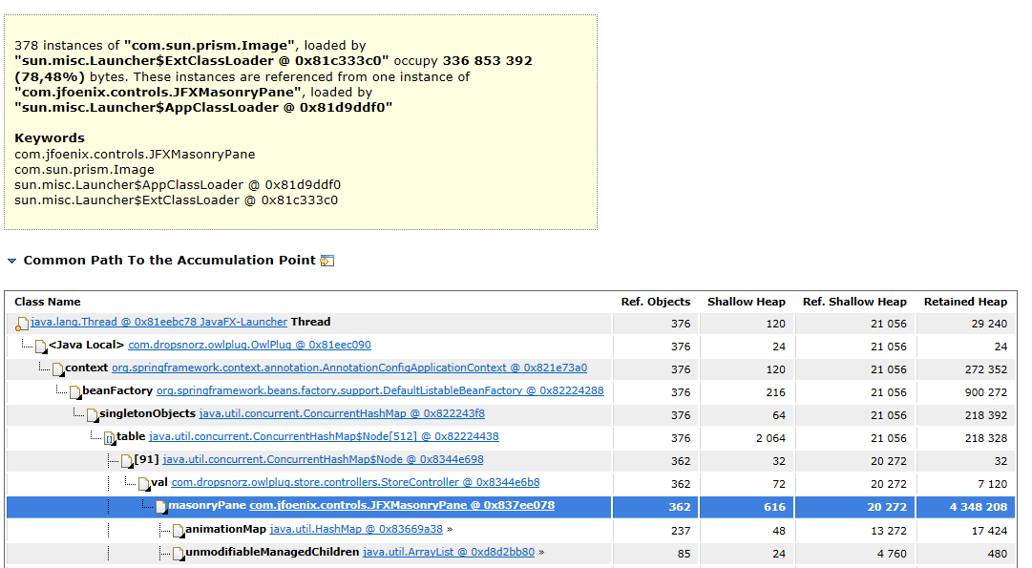The width and height of the screenshot is (1032, 568).
Task: Click the object icon on the OwlPlug row
Action: pyautogui.click(x=41, y=346)
